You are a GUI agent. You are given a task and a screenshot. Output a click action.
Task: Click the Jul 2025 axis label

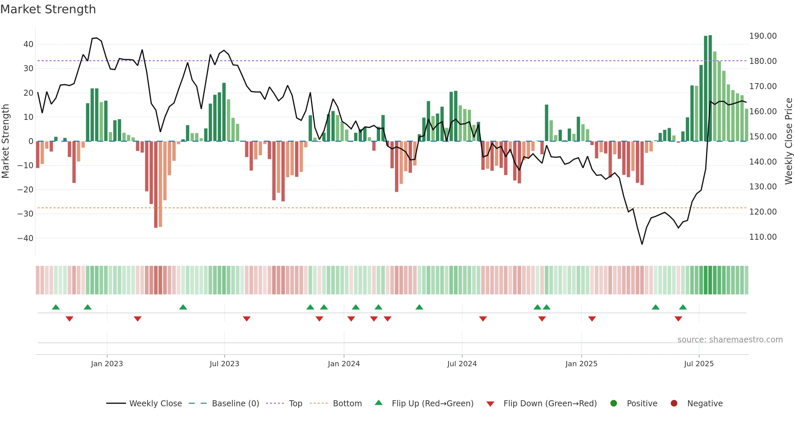click(x=699, y=364)
